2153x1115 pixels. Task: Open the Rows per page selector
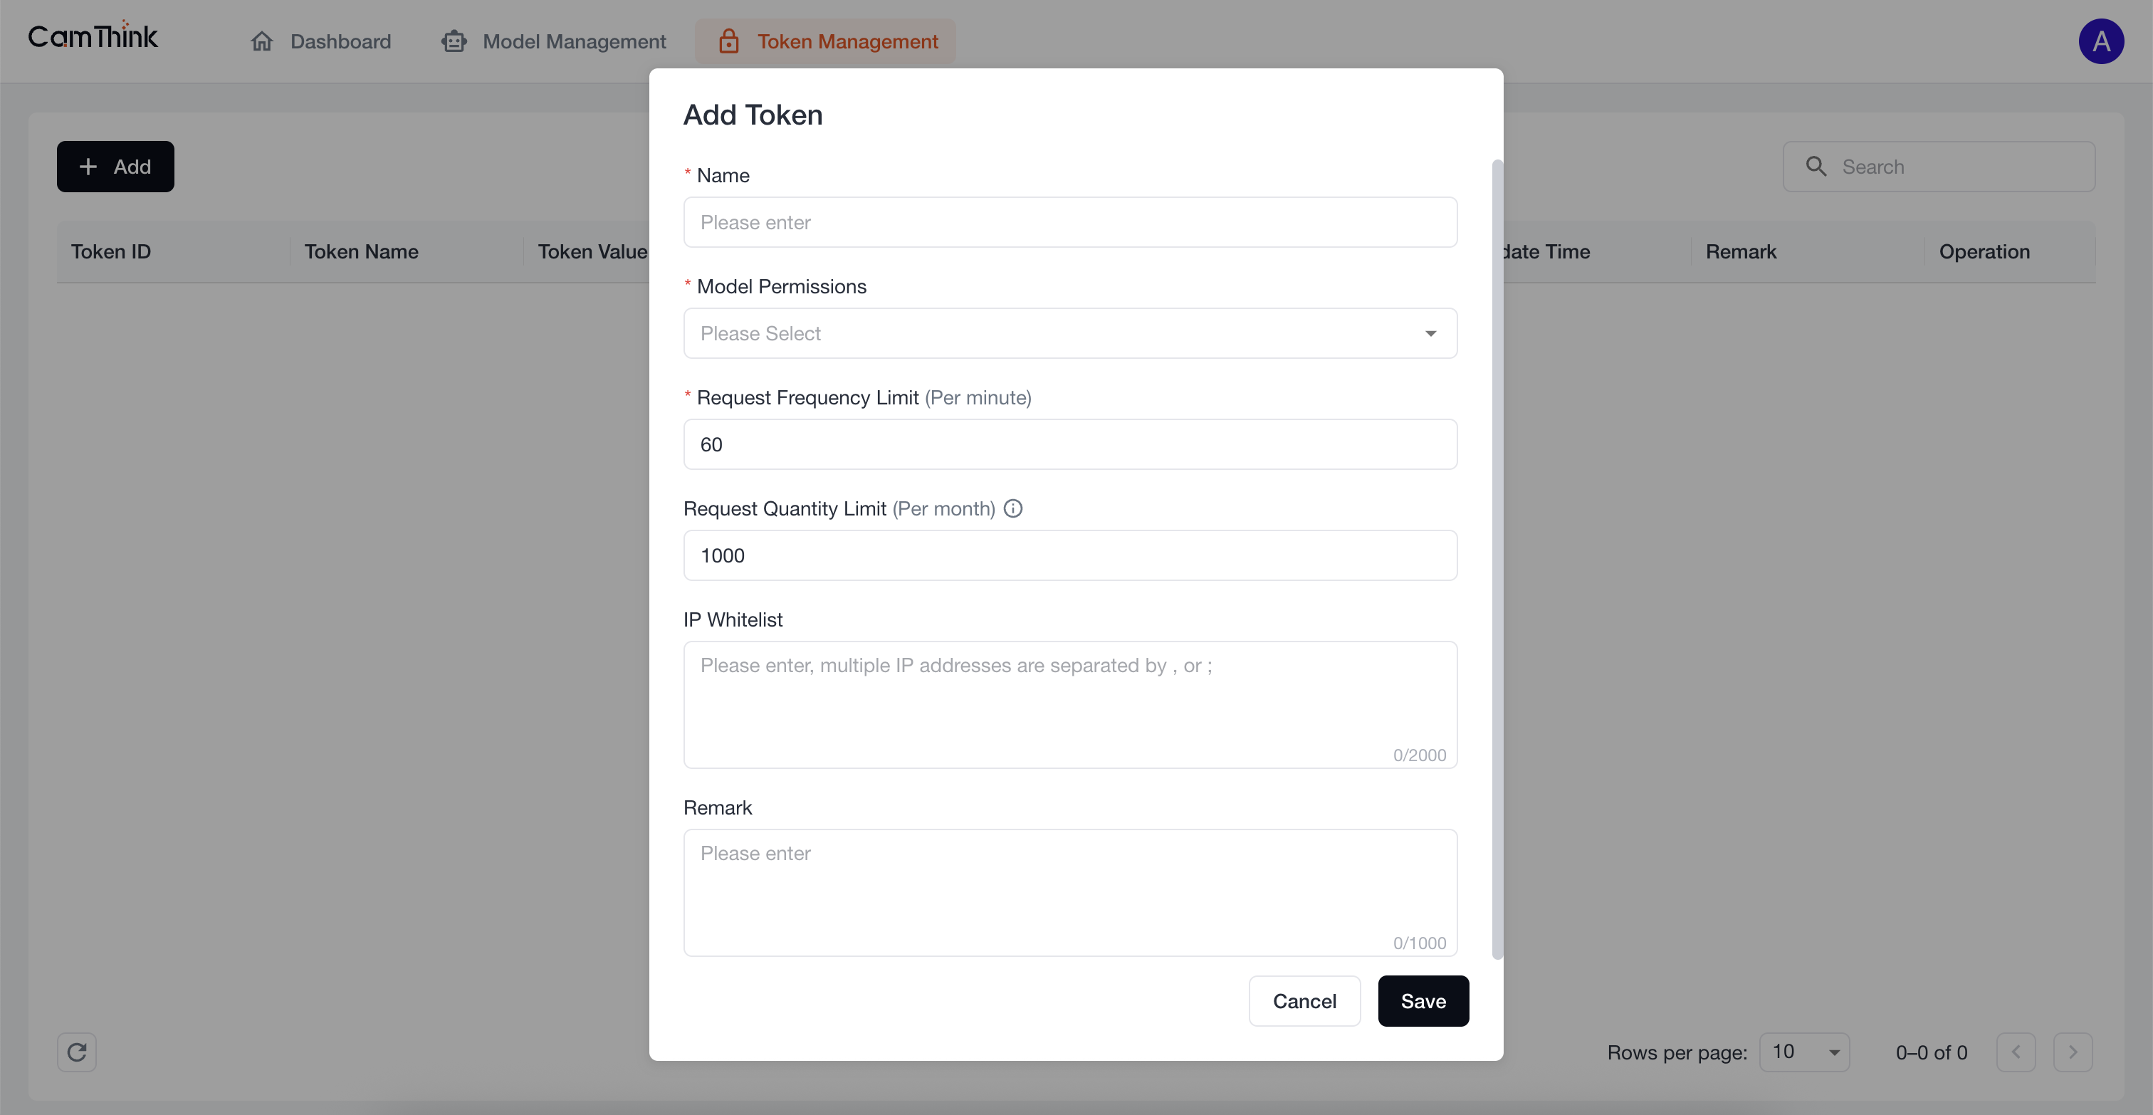[1803, 1052]
